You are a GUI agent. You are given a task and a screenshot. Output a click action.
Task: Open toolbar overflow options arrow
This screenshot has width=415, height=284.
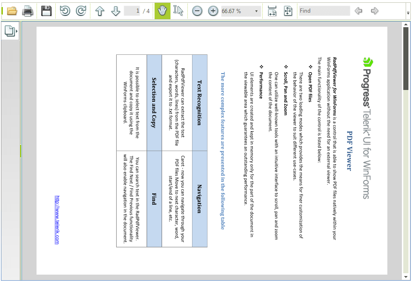tap(408, 13)
